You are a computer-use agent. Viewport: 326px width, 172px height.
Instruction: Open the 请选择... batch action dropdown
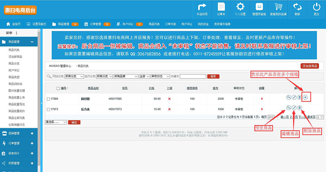coord(56,122)
